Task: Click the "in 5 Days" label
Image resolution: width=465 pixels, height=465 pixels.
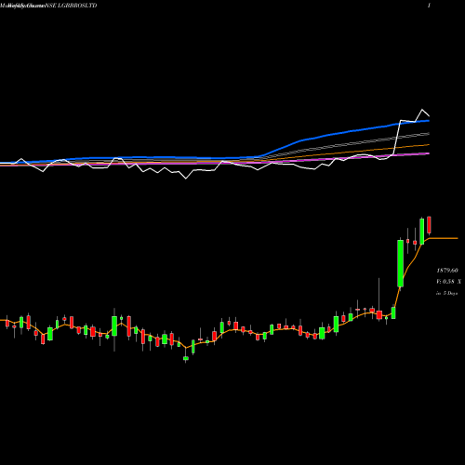Action: point(446,293)
